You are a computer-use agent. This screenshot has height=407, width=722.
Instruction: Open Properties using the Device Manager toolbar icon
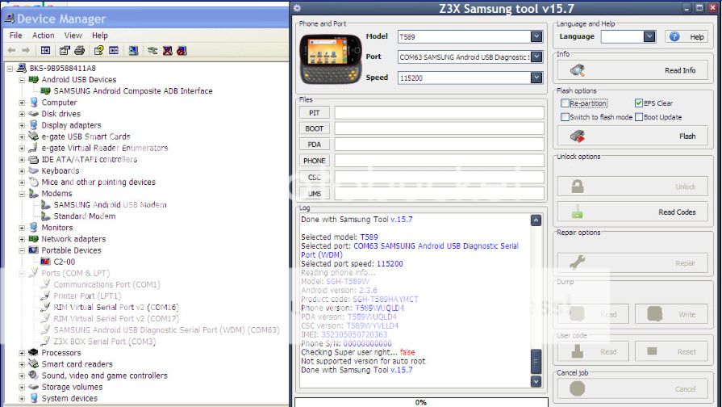65,50
